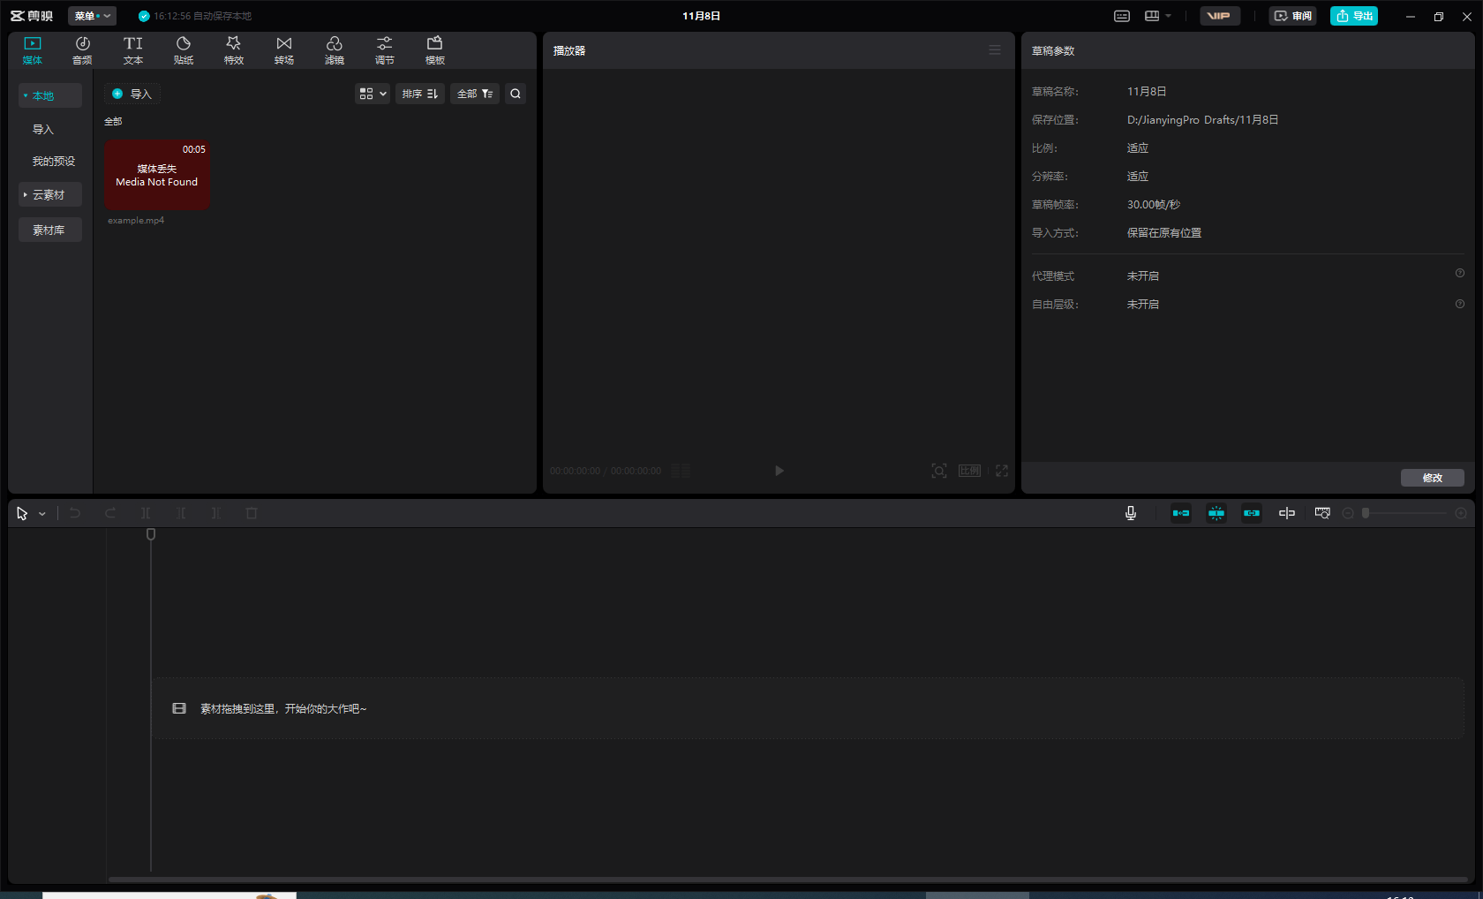This screenshot has height=899, width=1483.
Task: Click the timeline playhead marker
Action: click(151, 534)
